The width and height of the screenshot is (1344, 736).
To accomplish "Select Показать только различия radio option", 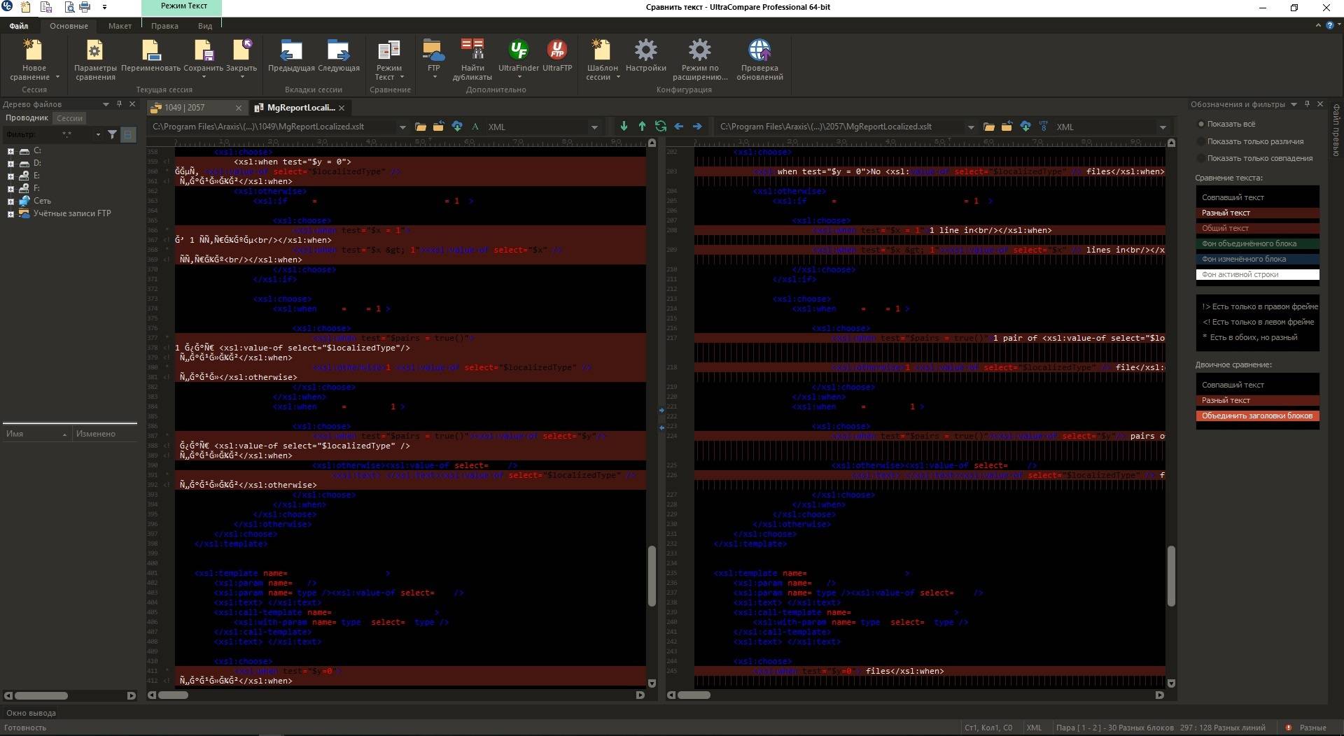I will (1201, 141).
